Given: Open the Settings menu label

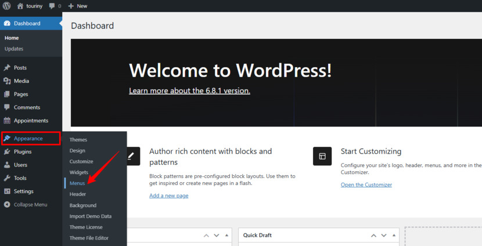Looking at the screenshot, I should click(24, 191).
